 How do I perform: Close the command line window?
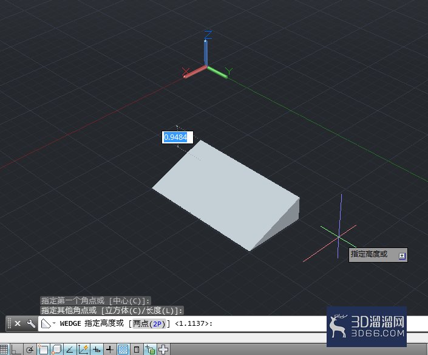pyautogui.click(x=18, y=323)
